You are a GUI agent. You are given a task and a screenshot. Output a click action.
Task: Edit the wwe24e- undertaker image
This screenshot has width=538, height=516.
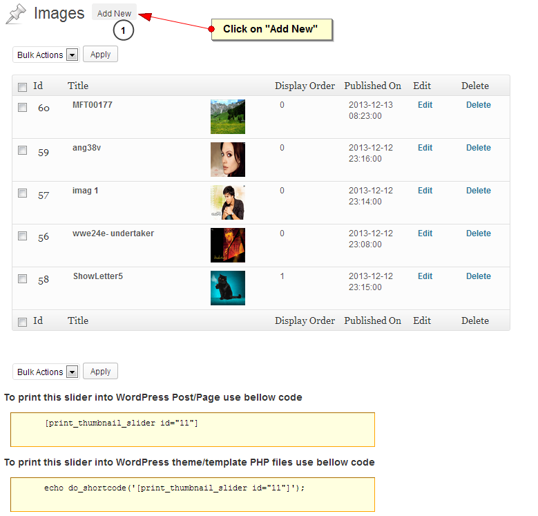tap(425, 233)
